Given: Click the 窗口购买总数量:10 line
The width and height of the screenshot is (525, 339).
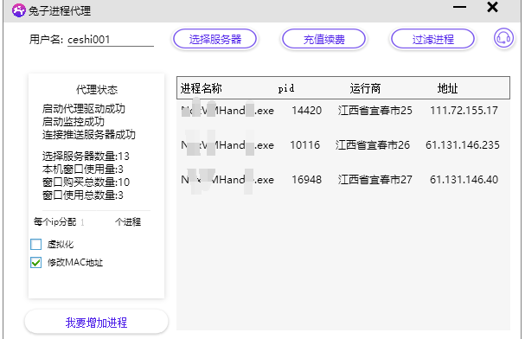Looking at the screenshot, I should pyautogui.click(x=86, y=182).
